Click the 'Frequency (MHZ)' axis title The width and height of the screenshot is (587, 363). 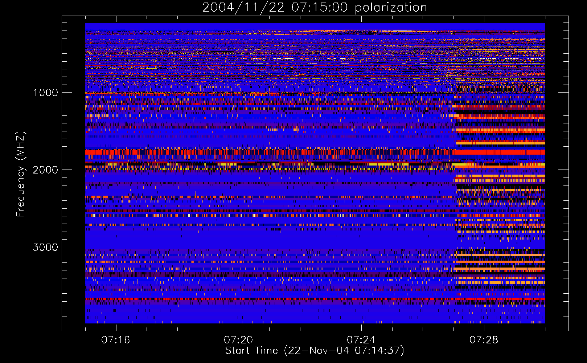pyautogui.click(x=21, y=174)
